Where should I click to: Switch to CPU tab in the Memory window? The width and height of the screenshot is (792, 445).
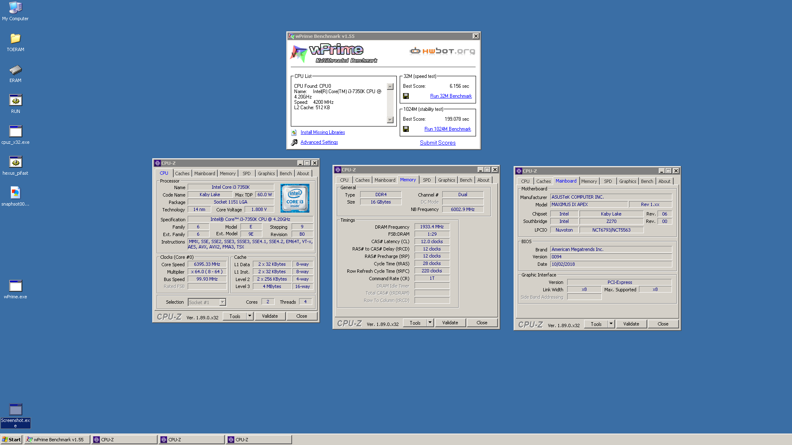344,180
